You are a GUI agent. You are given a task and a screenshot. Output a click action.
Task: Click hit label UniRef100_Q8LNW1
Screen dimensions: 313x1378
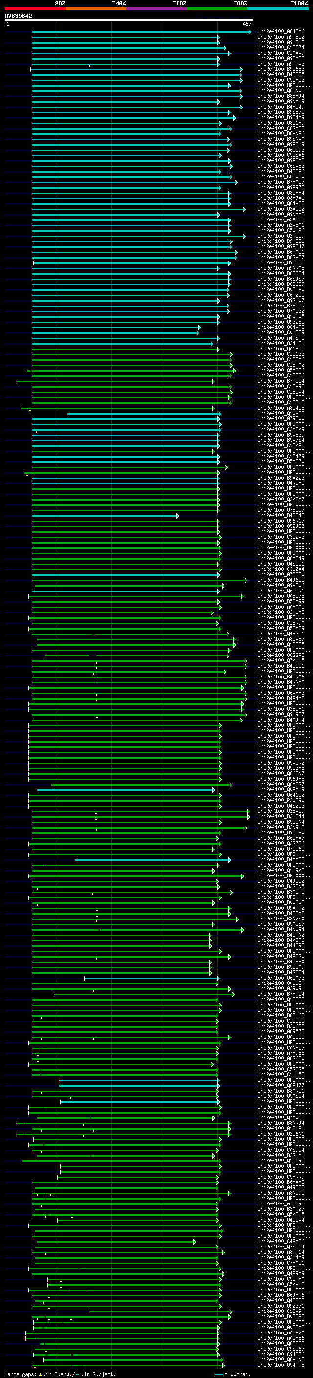[x=280, y=90]
